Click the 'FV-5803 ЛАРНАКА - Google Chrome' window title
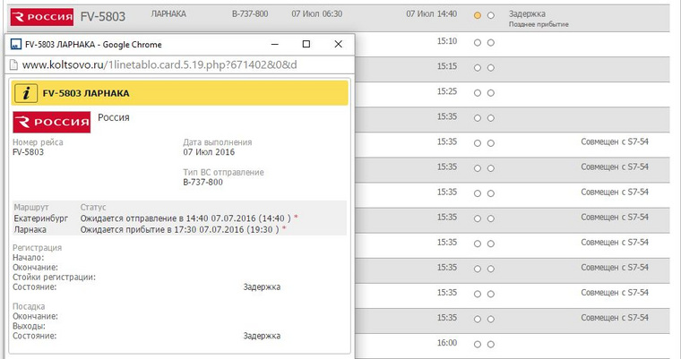The width and height of the screenshot is (681, 359). click(93, 44)
